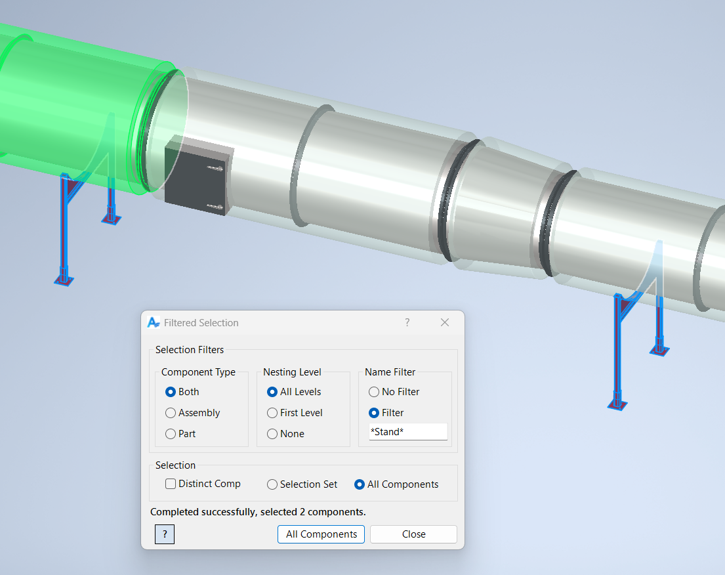
Task: Click the title bar question mark help icon
Action: coord(407,322)
